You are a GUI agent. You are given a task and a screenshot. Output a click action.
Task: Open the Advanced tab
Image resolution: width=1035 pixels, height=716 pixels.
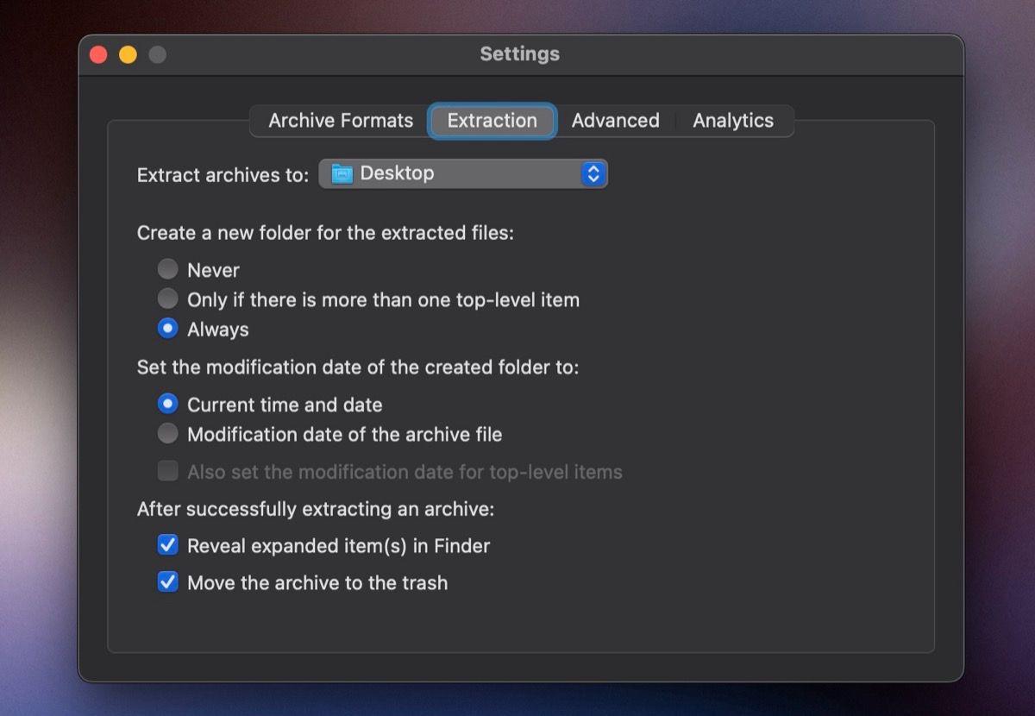tap(615, 121)
